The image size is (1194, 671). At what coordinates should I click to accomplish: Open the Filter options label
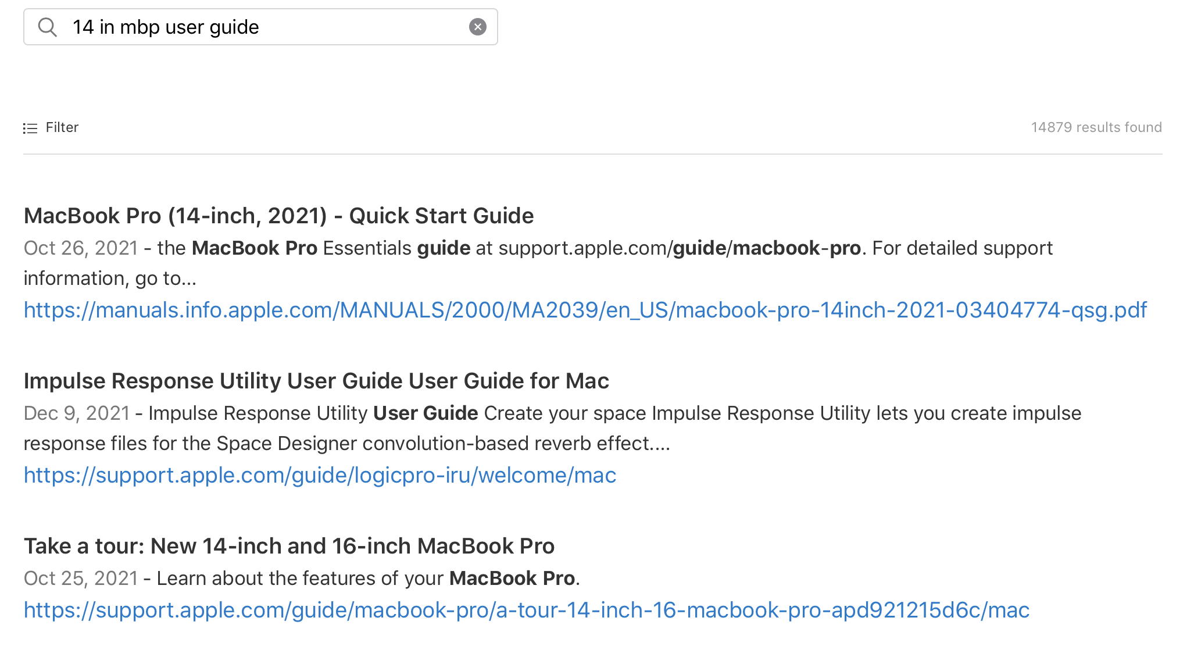[x=62, y=127]
